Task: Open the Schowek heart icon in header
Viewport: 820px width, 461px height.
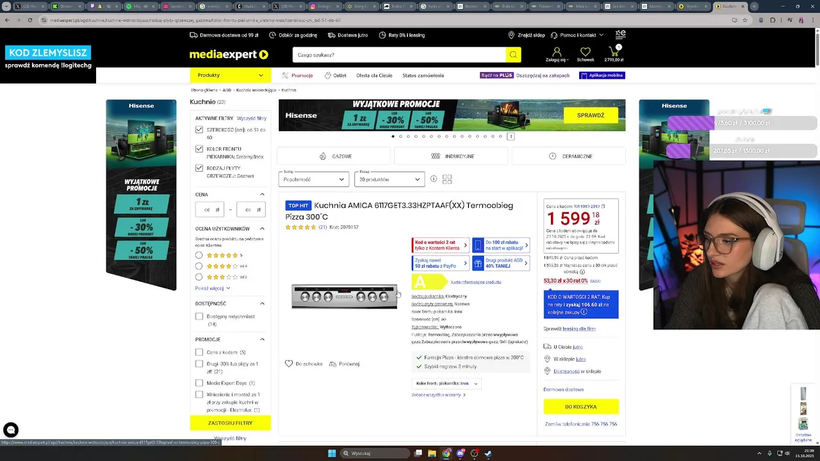Action: pyautogui.click(x=586, y=51)
